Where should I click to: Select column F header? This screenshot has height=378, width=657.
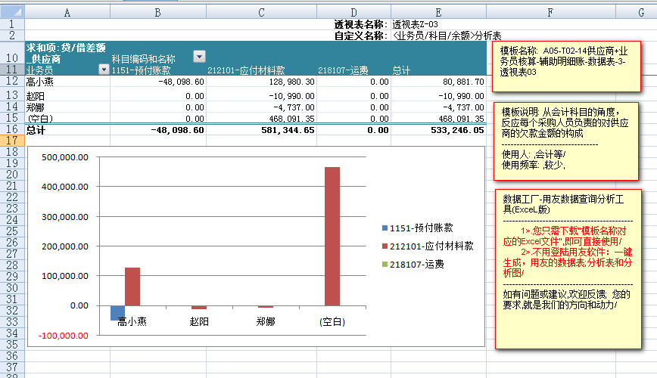click(550, 11)
